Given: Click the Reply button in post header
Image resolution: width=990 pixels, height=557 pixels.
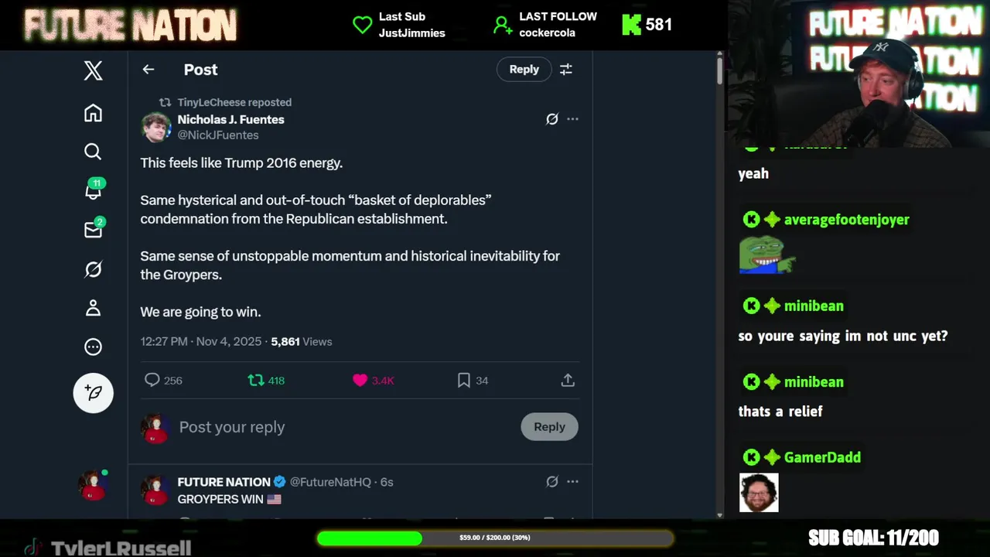Looking at the screenshot, I should [524, 69].
